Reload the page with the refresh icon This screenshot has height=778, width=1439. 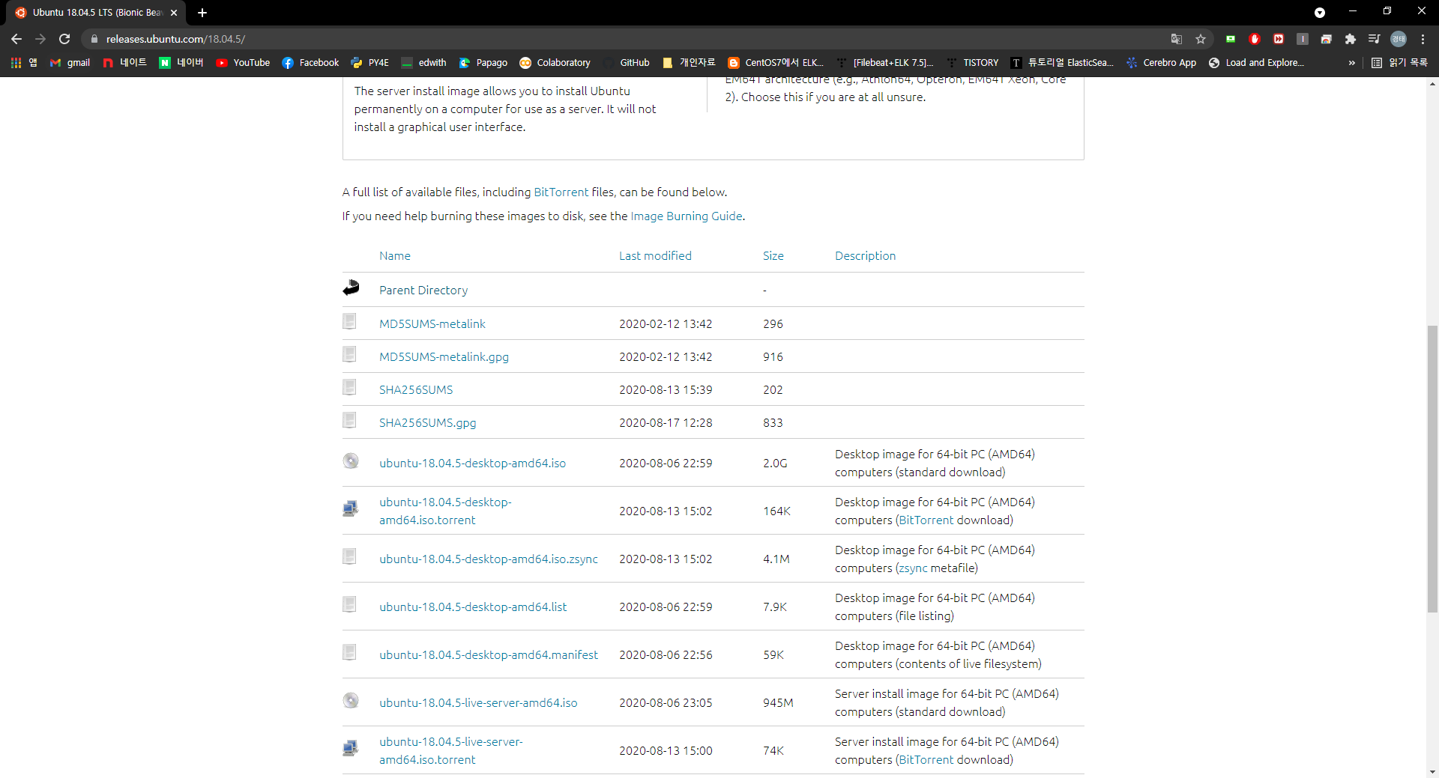64,39
